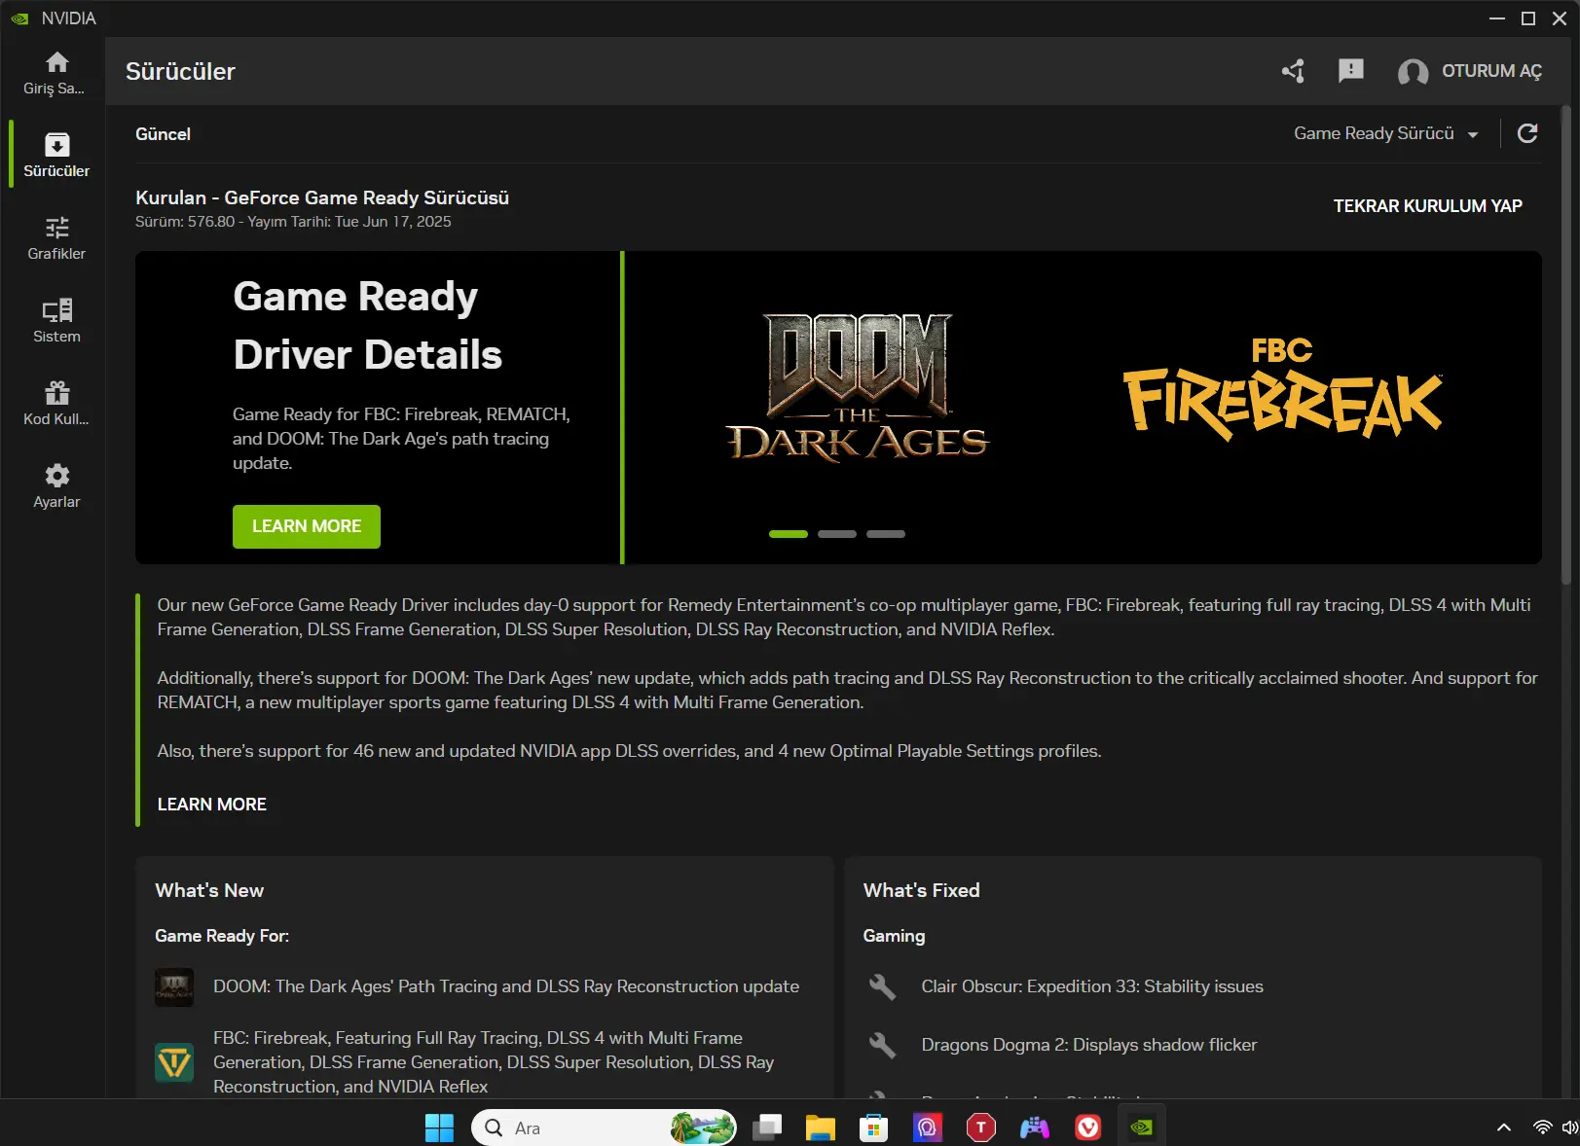Image resolution: width=1580 pixels, height=1146 pixels.
Task: Open Task View on taskbar
Action: [x=767, y=1128]
